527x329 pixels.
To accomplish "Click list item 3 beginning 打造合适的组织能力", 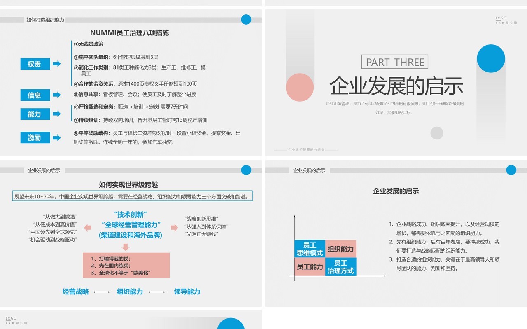I will [445, 264].
